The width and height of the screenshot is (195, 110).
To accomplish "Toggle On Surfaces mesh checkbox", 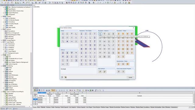I will (5, 22).
